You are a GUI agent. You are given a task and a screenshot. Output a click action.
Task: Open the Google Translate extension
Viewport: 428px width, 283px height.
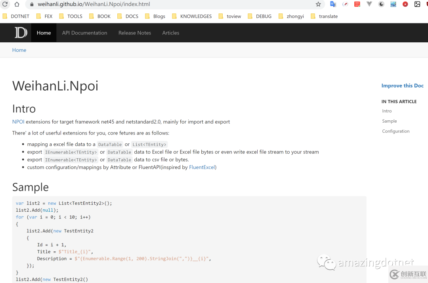(333, 4)
